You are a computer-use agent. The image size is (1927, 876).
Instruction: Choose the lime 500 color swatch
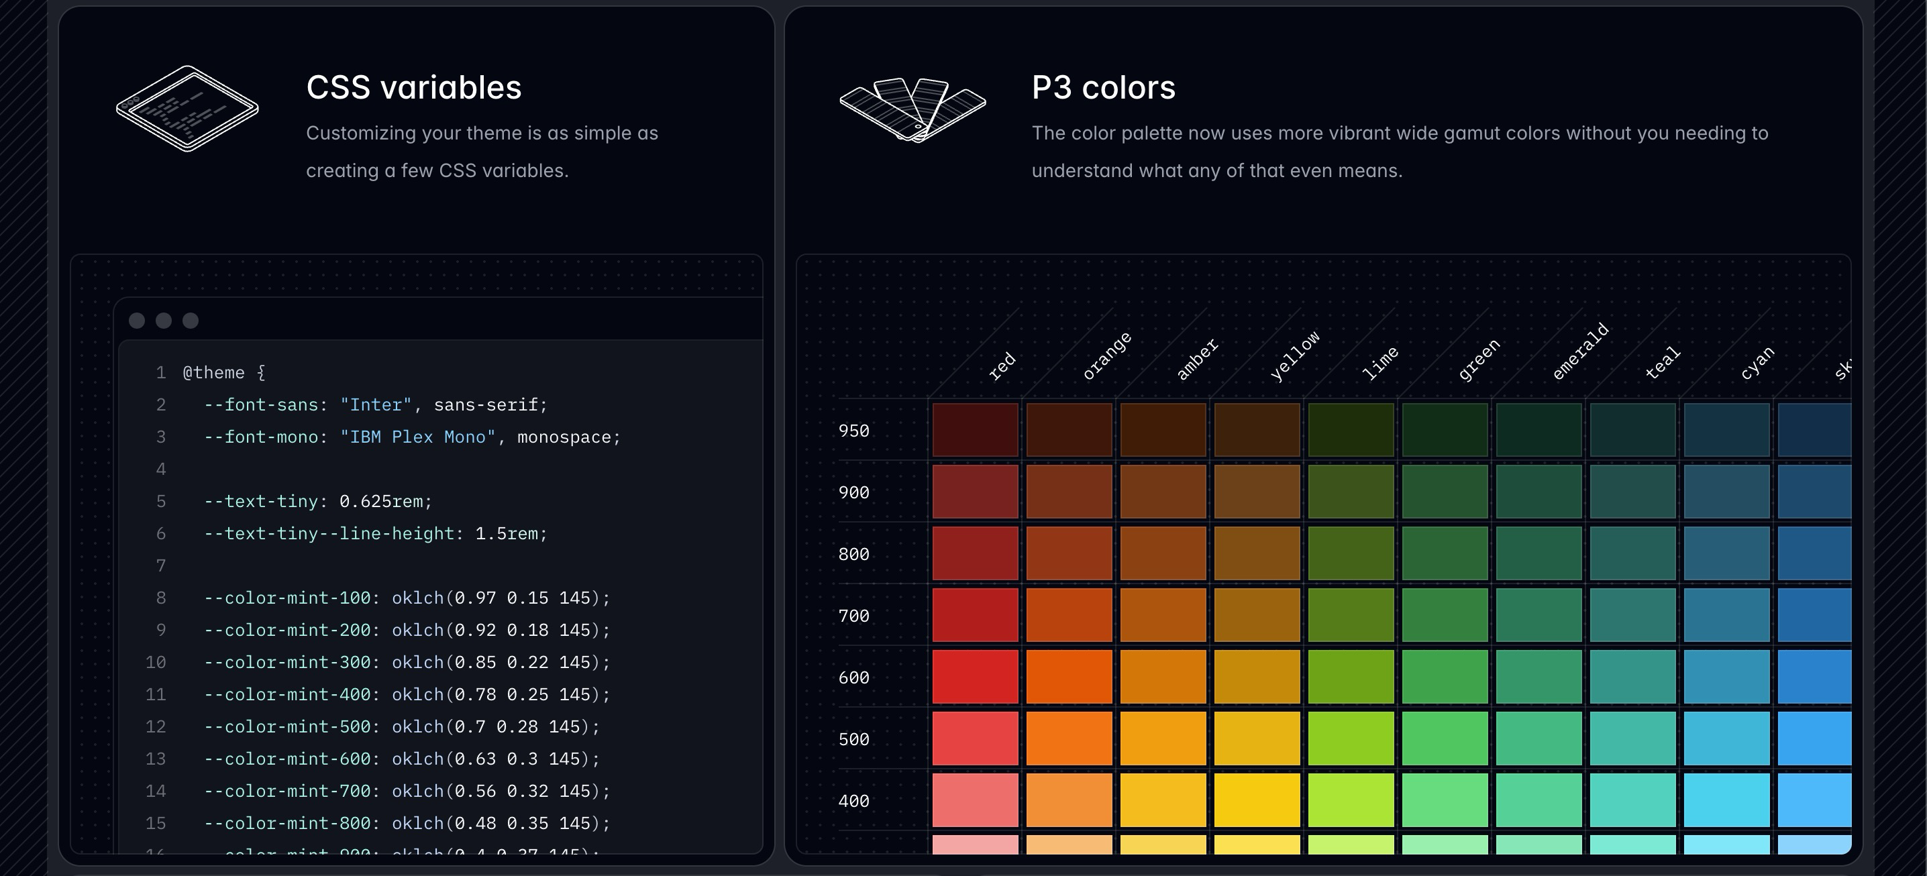1351,738
